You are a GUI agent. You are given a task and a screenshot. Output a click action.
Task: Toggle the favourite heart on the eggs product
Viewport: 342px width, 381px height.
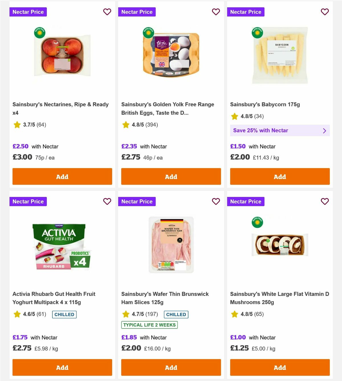tap(216, 12)
